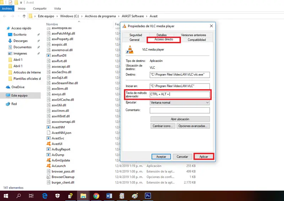Image resolution: width=284 pixels, height=201 pixels.
Task: Click the Cancelar button
Action: pos(182,156)
